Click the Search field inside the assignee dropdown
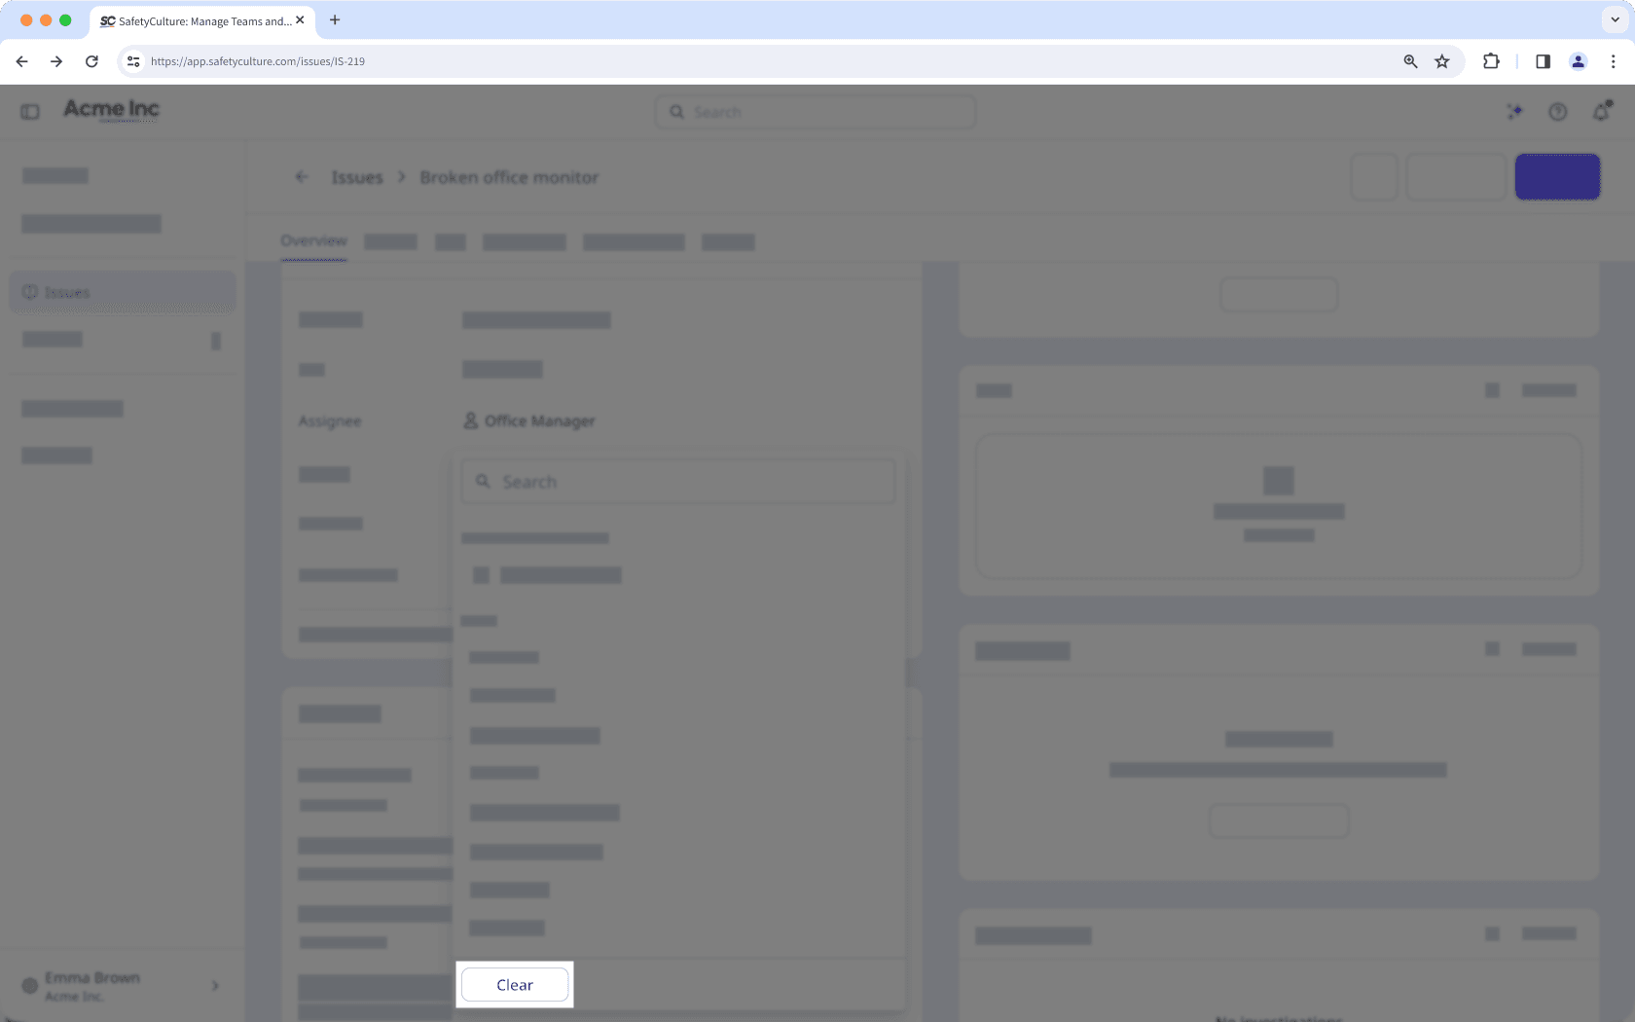This screenshot has width=1635, height=1022. point(677,481)
